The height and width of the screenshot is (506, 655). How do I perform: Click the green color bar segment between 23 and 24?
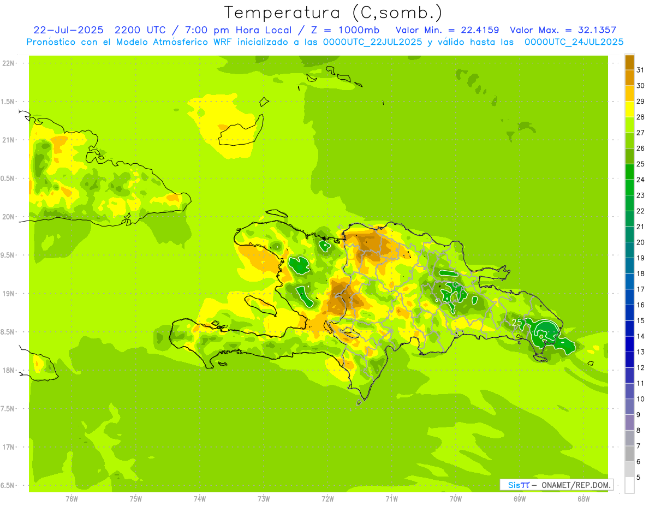(x=629, y=187)
